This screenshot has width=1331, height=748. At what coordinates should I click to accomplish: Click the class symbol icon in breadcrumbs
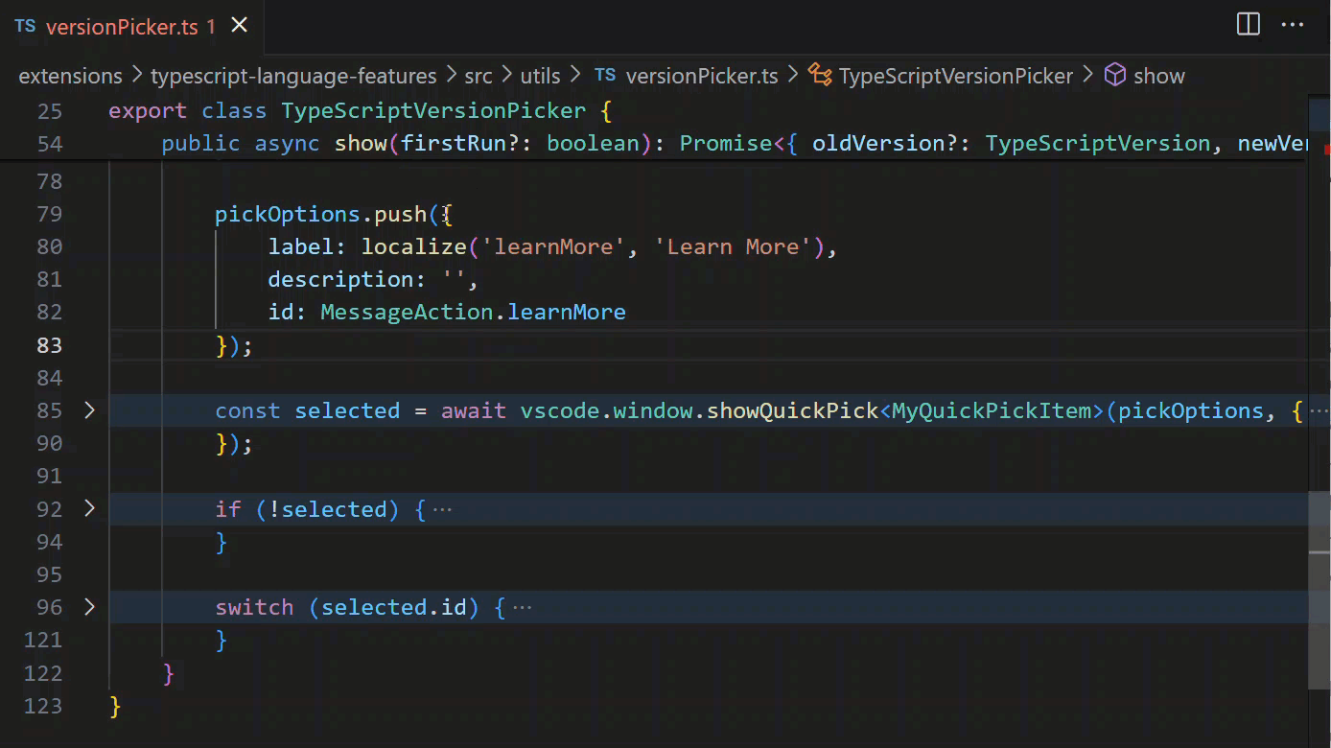tap(819, 76)
